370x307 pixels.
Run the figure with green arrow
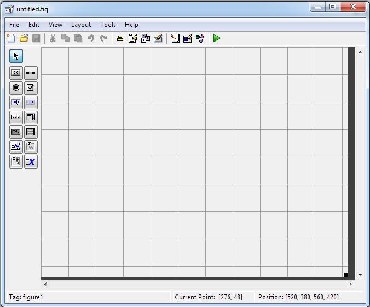pyautogui.click(x=217, y=38)
